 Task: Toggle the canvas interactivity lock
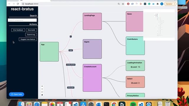pos(42,95)
